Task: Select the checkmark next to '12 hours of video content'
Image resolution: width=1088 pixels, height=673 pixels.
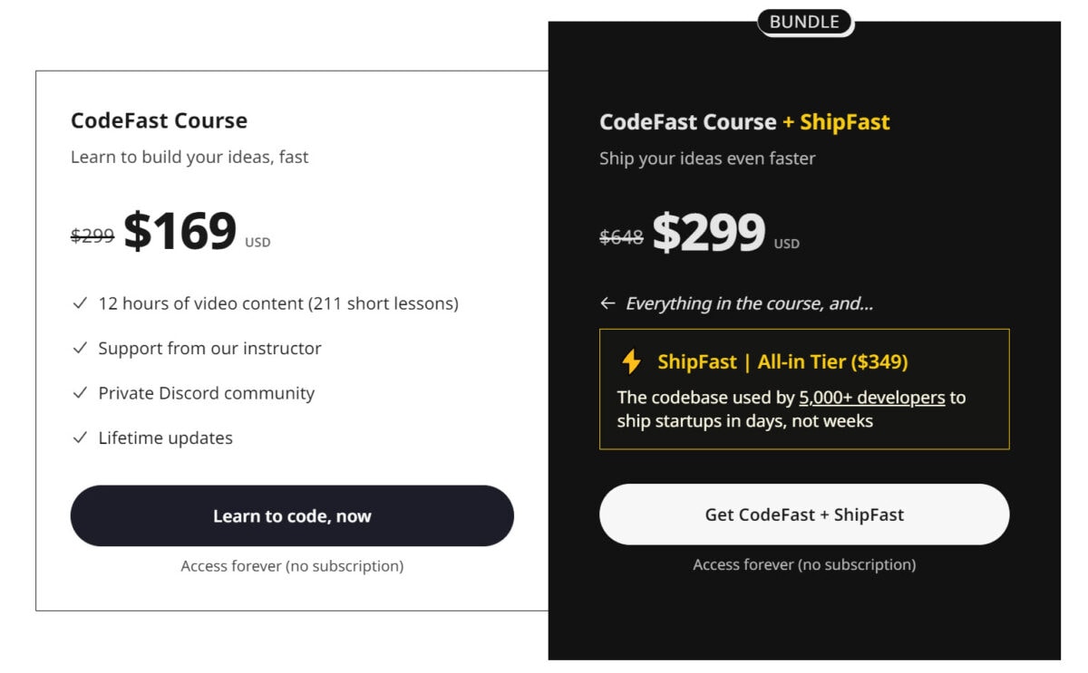Action: 79,303
